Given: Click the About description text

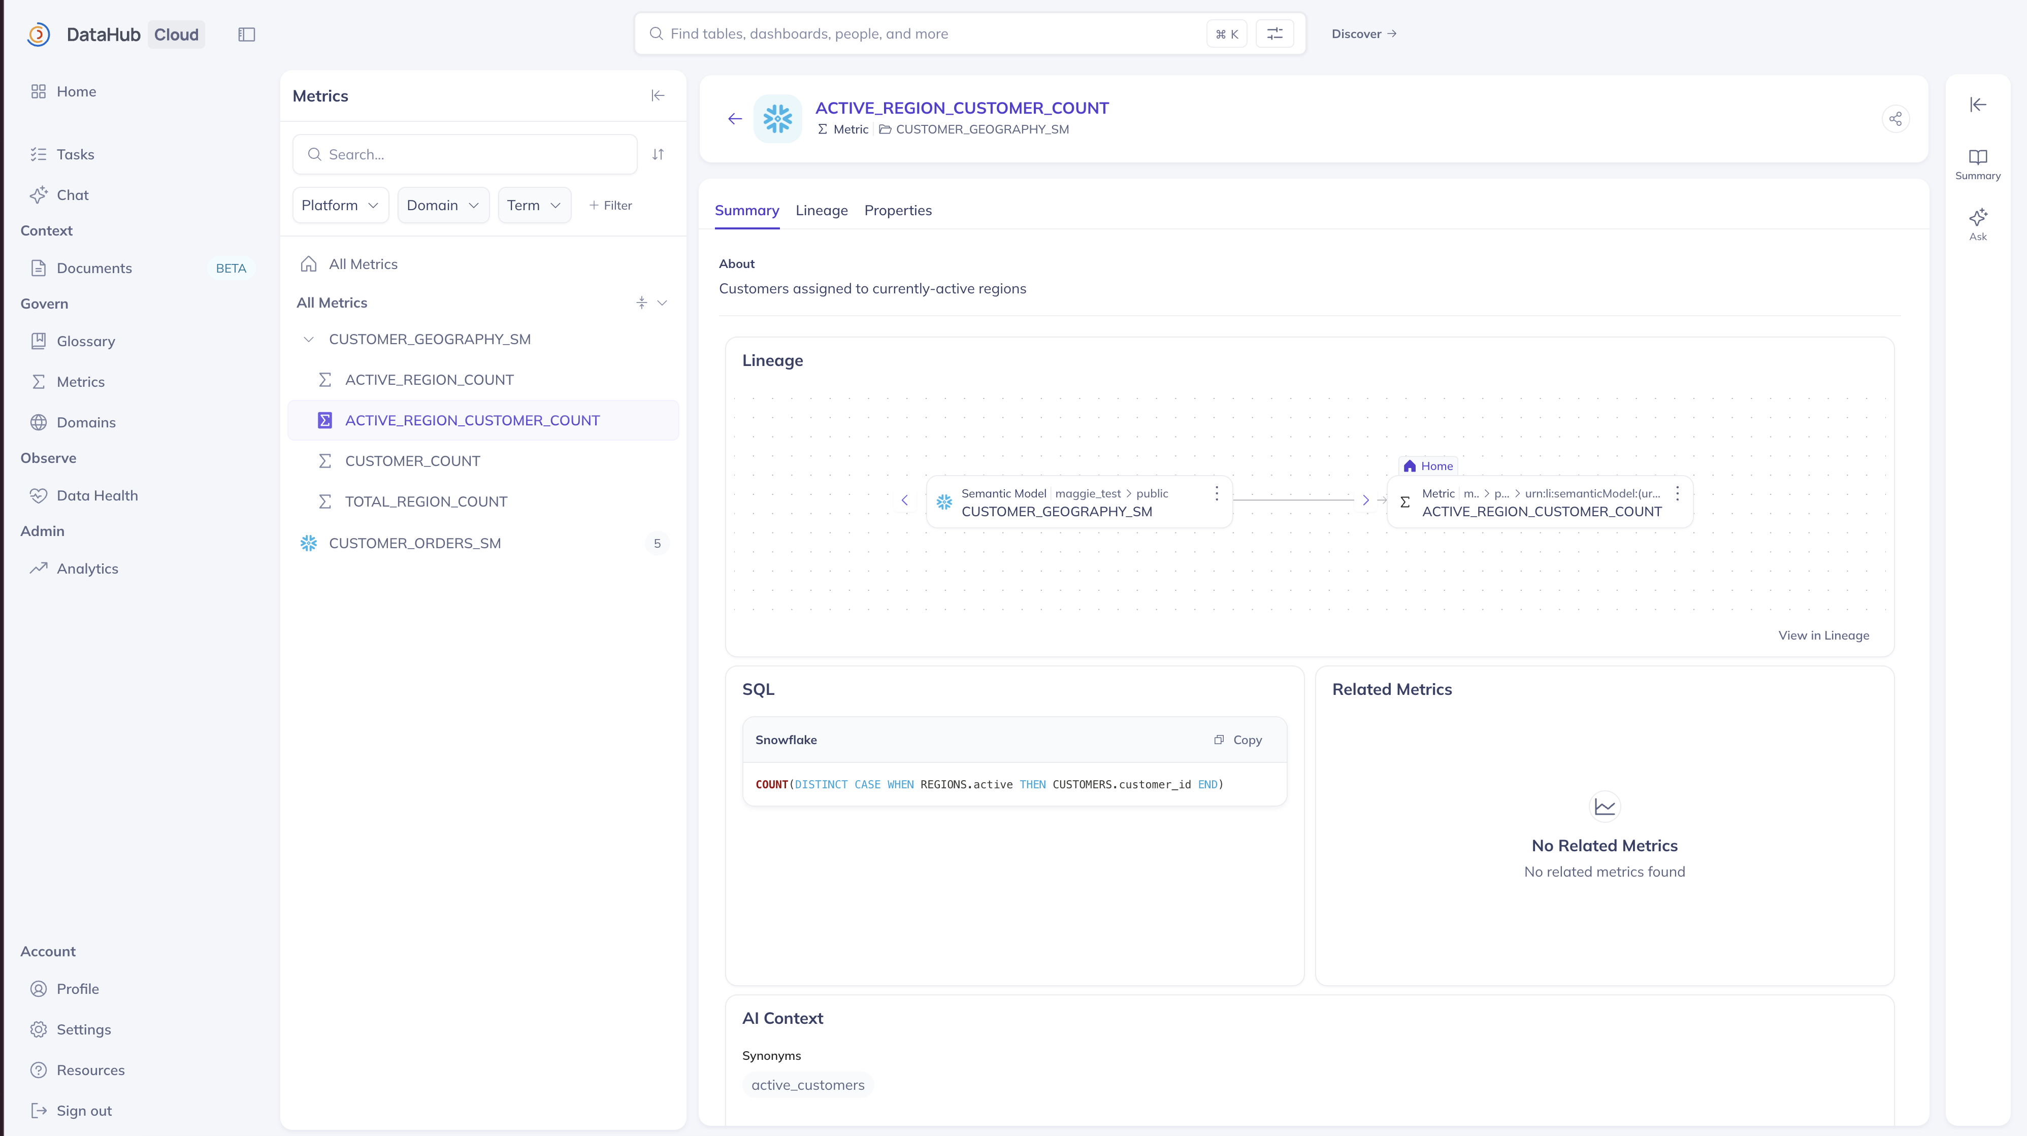Looking at the screenshot, I should pos(872,289).
